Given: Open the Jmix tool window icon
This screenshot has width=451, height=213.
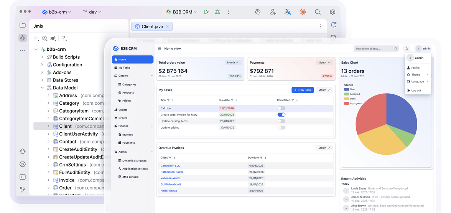Looking at the screenshot, I should point(23,38).
